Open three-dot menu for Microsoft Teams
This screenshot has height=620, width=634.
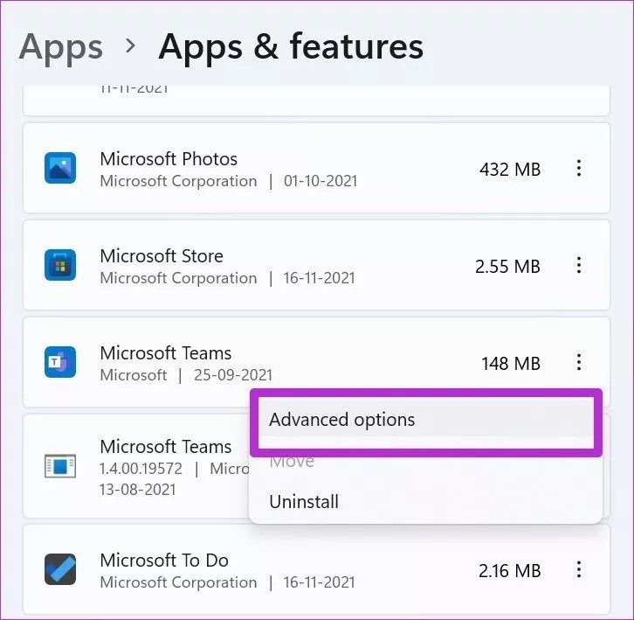(578, 362)
